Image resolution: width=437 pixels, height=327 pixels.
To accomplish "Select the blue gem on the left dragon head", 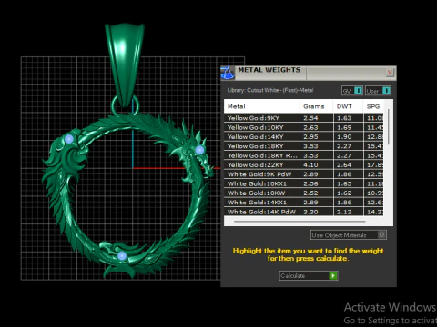I will 69,139.
